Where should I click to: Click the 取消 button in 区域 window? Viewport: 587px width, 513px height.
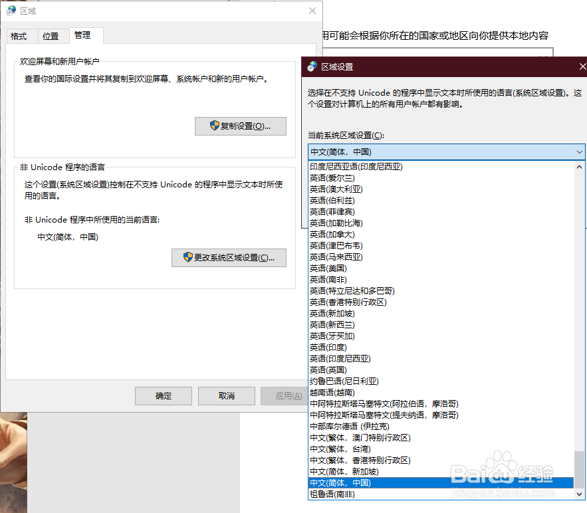point(227,396)
